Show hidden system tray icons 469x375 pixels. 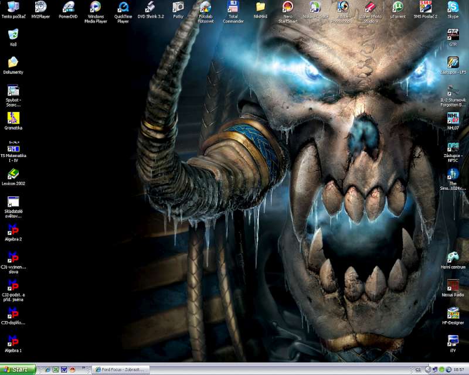click(427, 370)
